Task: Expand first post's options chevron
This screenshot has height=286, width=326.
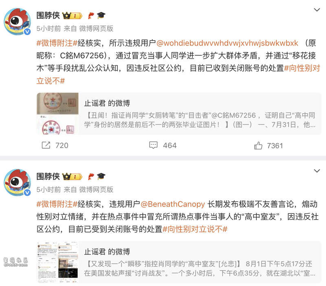Action: [x=317, y=10]
